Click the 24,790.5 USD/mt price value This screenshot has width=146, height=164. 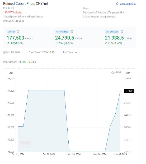(x=69, y=38)
